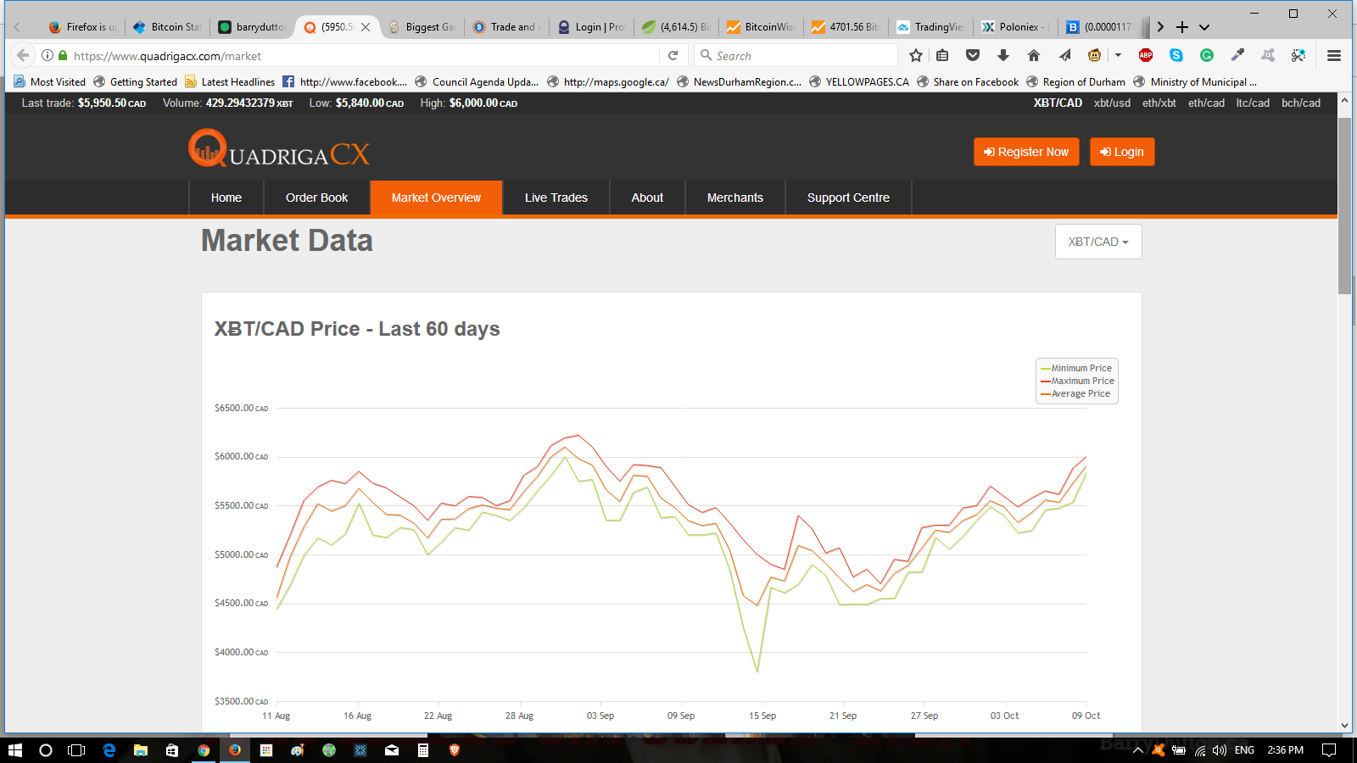
Task: Bookmark this page with the star icon
Action: [916, 56]
